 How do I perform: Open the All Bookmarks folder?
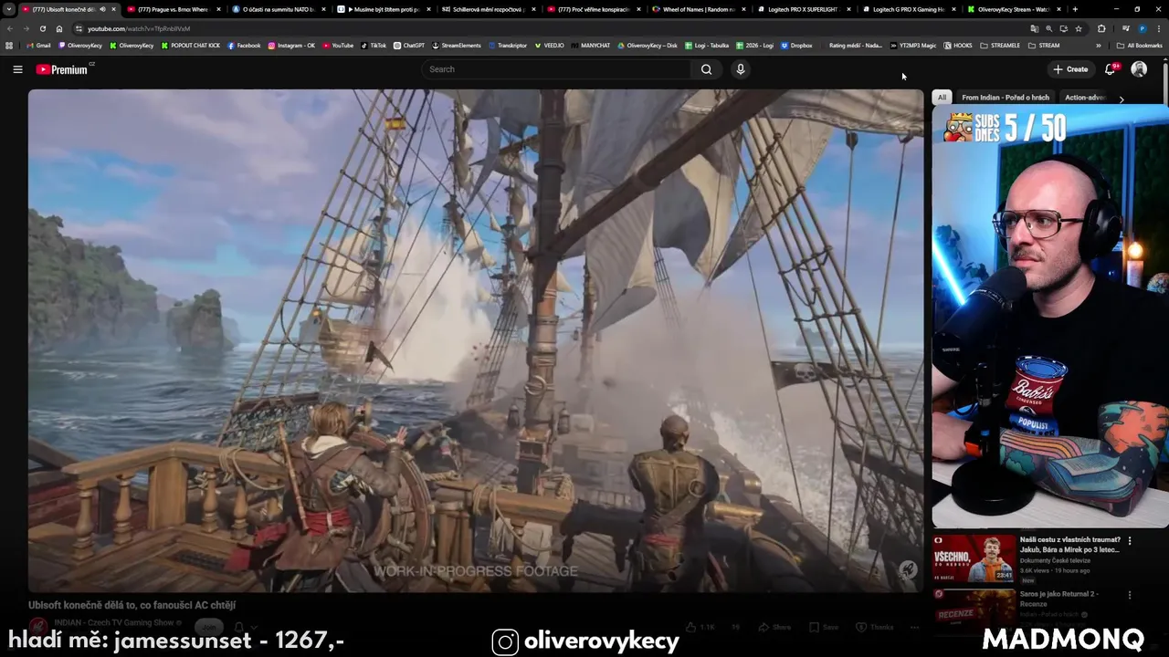point(1140,46)
